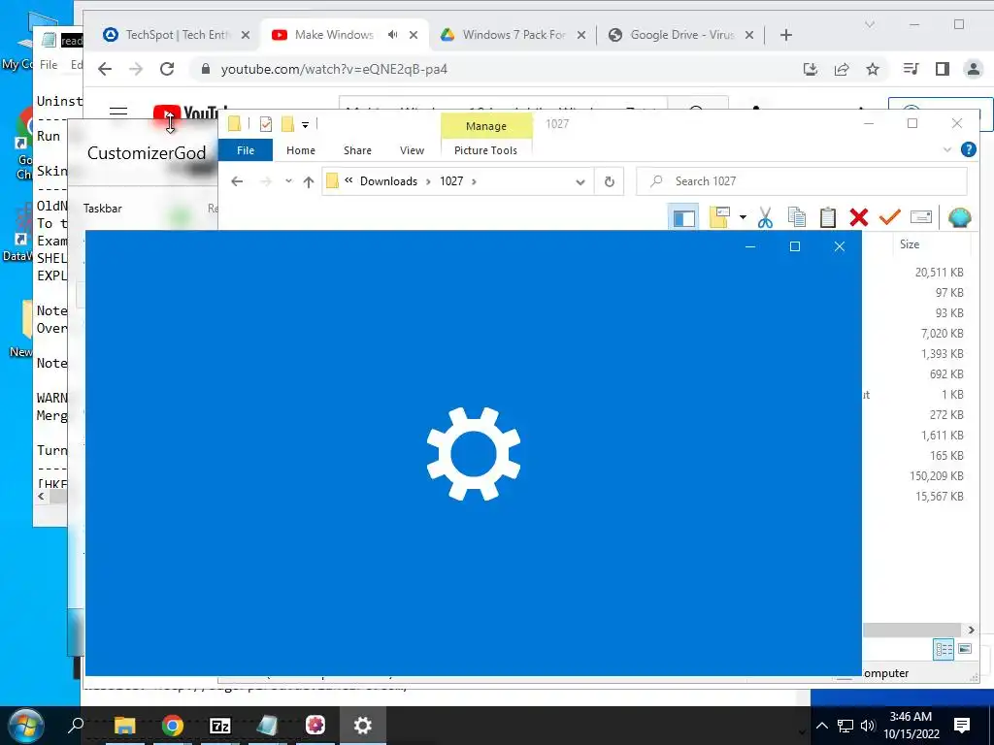Select Taskbar section in CustomizerGod
This screenshot has height=745, width=994.
(103, 209)
